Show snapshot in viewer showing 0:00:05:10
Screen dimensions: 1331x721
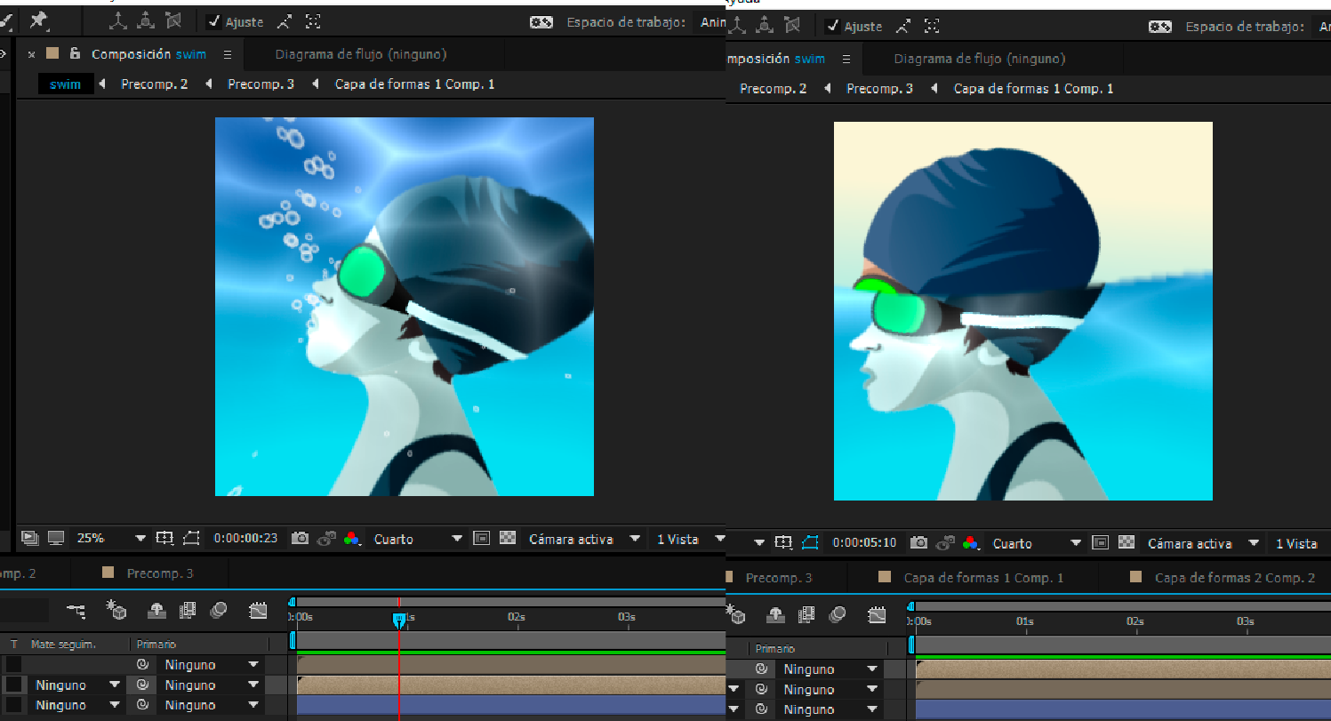coord(945,542)
